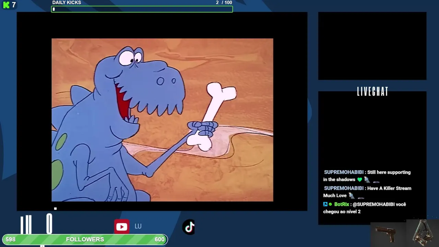Click the dinosaur cartoon video frame
This screenshot has height=247, width=439.
click(x=162, y=120)
